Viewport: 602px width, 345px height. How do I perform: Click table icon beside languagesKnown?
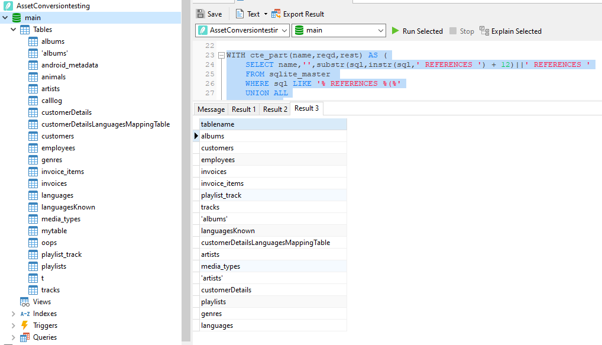pyautogui.click(x=33, y=207)
